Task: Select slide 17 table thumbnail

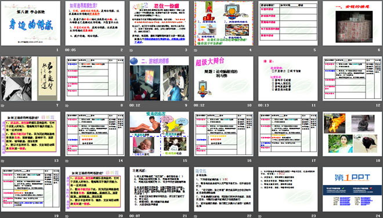Action: click(288, 134)
